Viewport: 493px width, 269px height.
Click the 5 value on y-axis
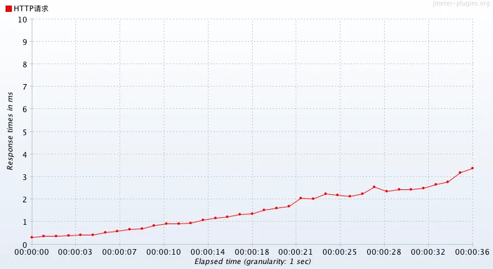[24, 132]
